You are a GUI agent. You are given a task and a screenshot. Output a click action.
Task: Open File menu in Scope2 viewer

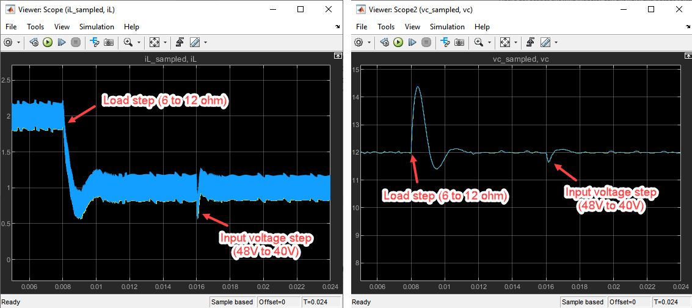point(362,27)
